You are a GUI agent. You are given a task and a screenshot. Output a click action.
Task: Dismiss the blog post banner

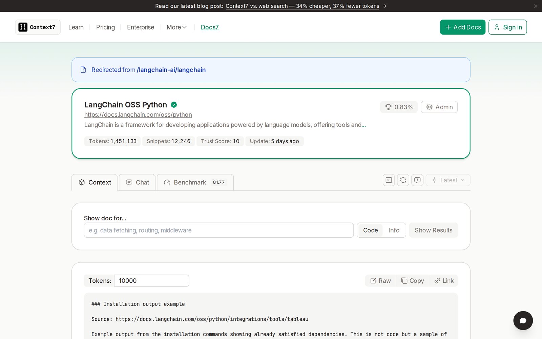pyautogui.click(x=536, y=6)
